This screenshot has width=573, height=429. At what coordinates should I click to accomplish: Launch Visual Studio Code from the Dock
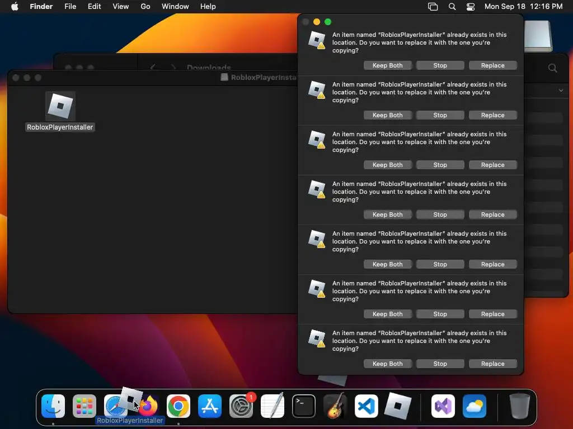pos(367,406)
